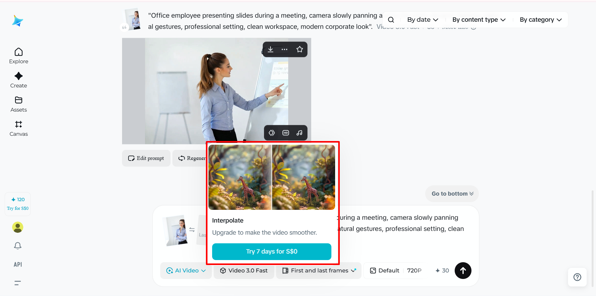Image resolution: width=596 pixels, height=296 pixels.
Task: Swap first and last frame images
Action: tap(192, 230)
